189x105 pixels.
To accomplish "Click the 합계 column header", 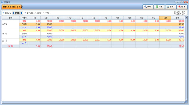I will (x=177, y=18).
